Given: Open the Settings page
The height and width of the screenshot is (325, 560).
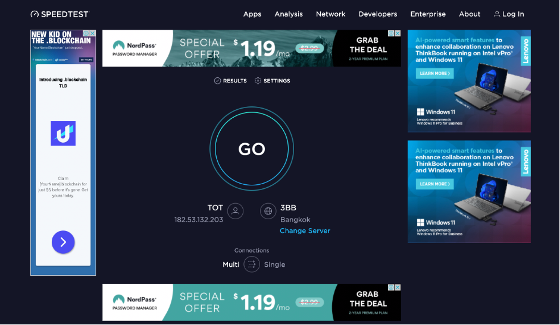Looking at the screenshot, I should (x=272, y=81).
